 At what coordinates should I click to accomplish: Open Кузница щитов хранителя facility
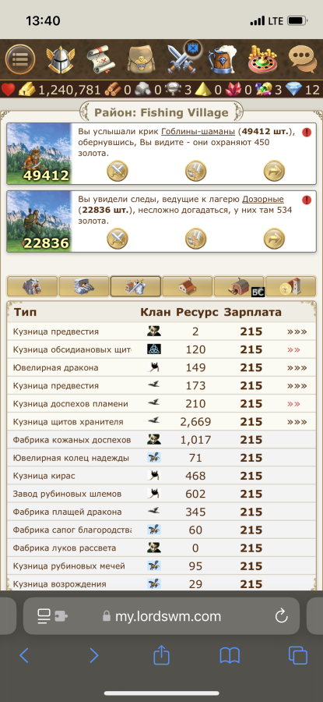click(68, 422)
